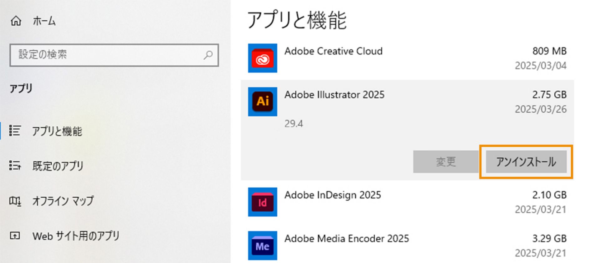Click the Illustrator version 29.4 text
Image resolution: width=601 pixels, height=263 pixels.
pos(294,124)
